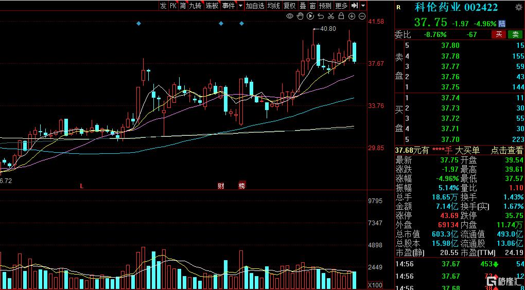Select sell level 2 price 37.76
Screen dimensions: 525x290
(x=450, y=77)
